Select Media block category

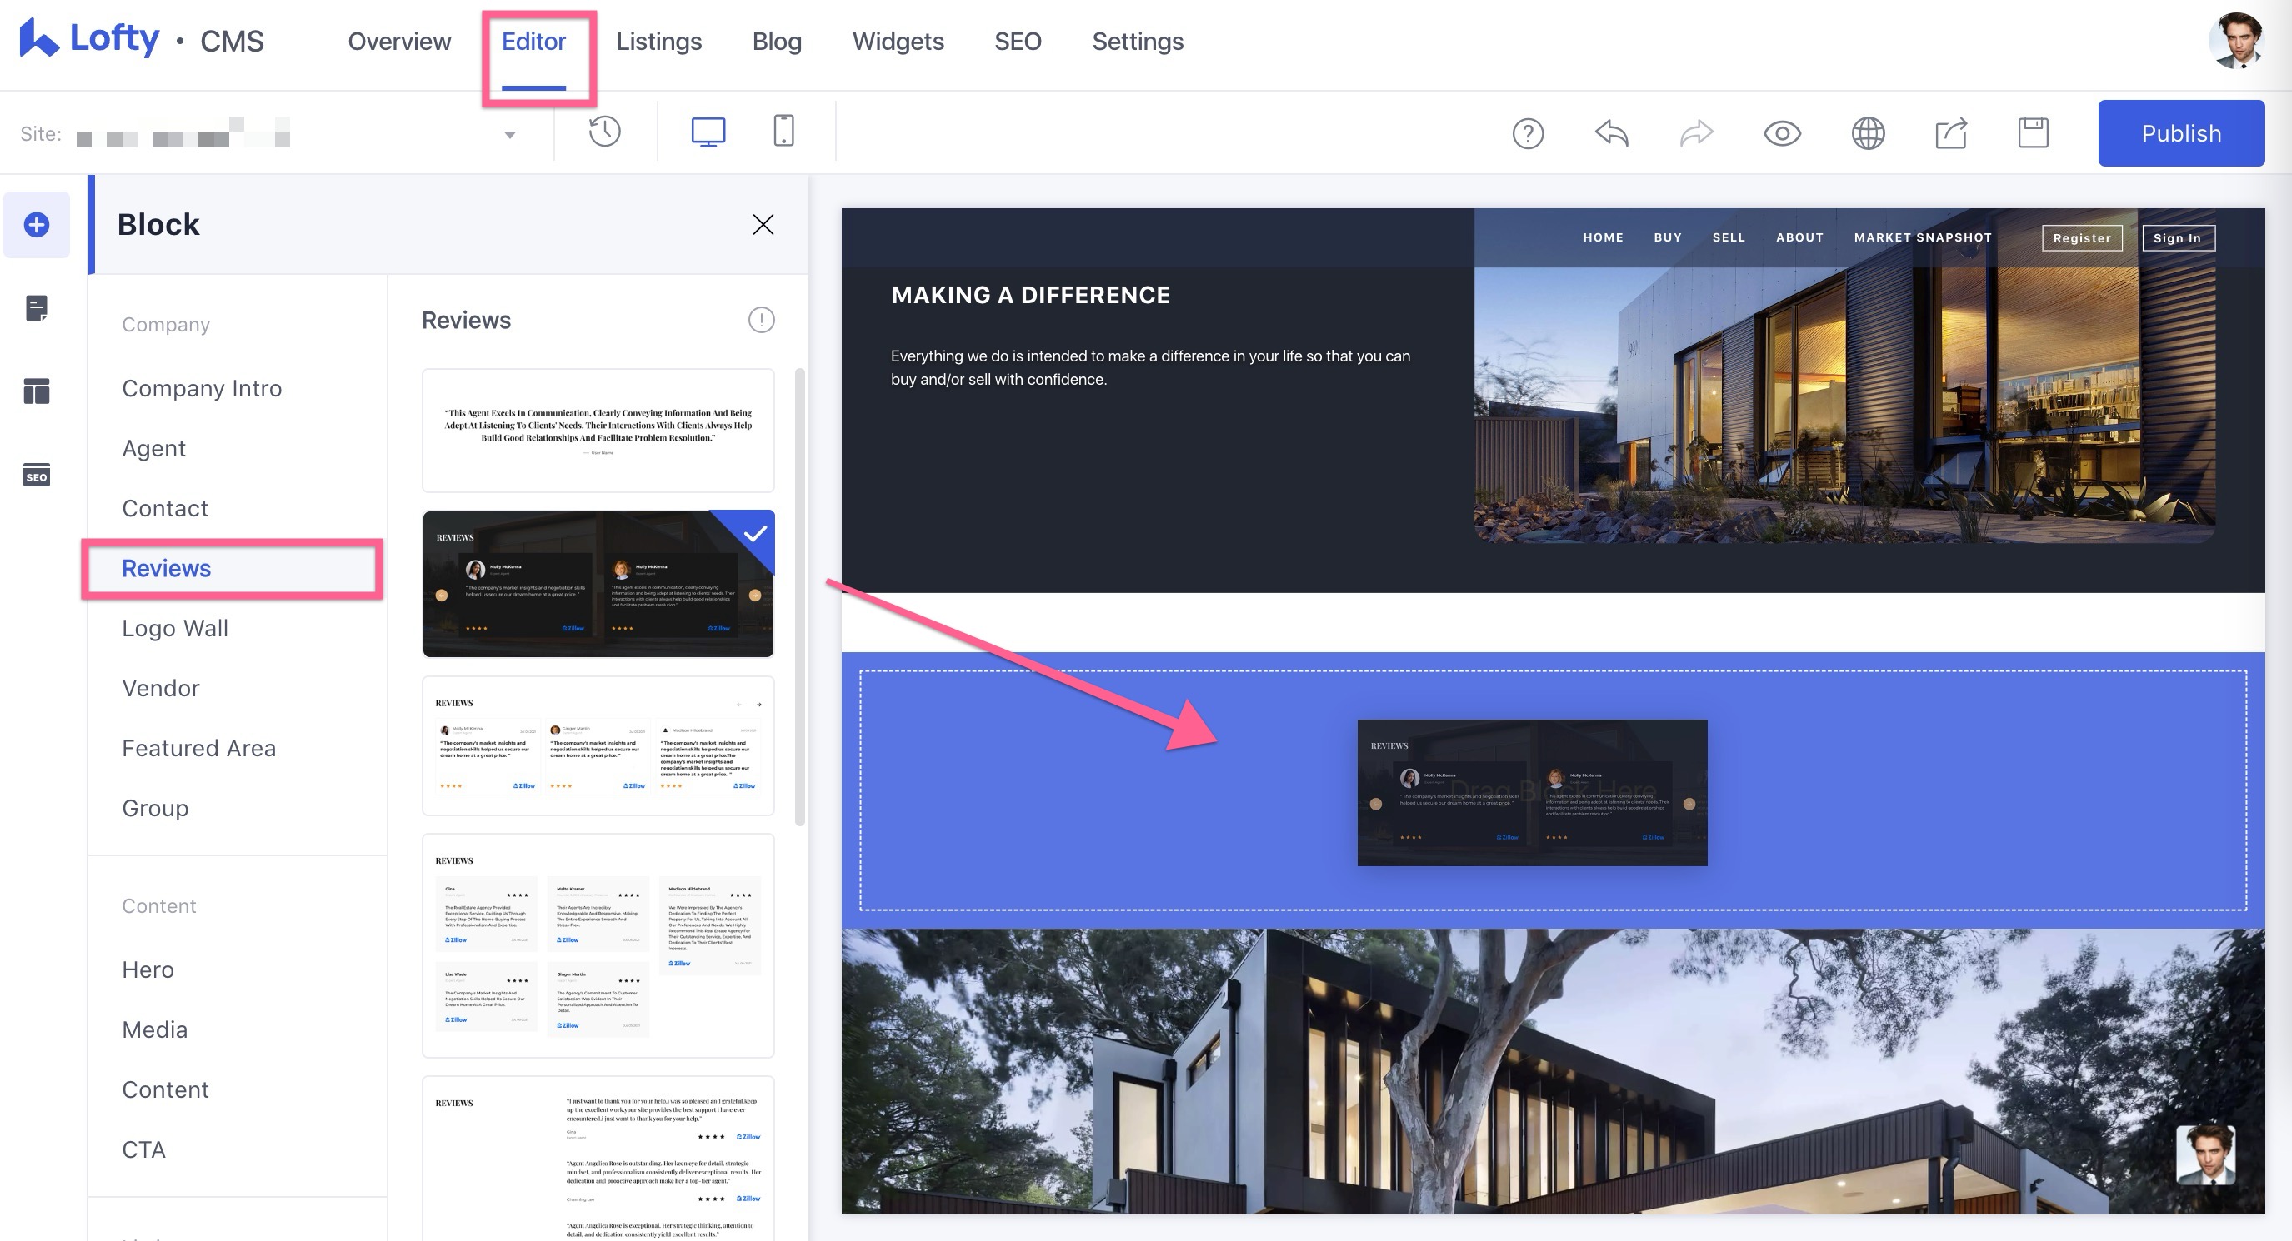click(x=155, y=1029)
